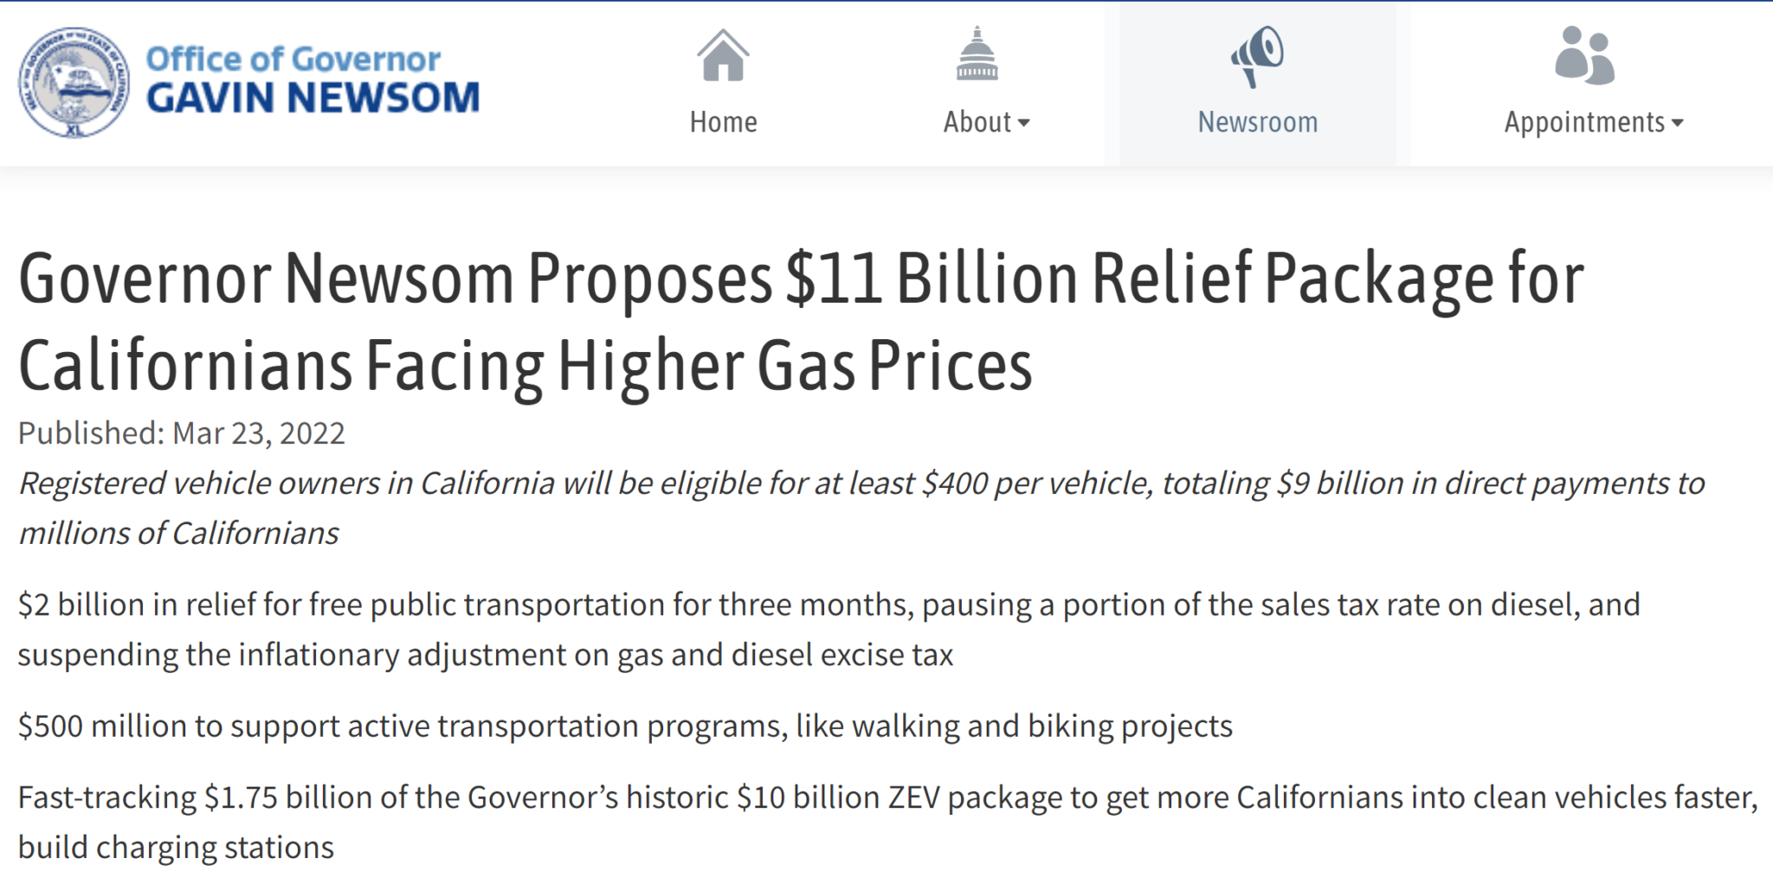Expand the About dropdown arrow
Screen dimensions: 1773x877
pos(1024,124)
